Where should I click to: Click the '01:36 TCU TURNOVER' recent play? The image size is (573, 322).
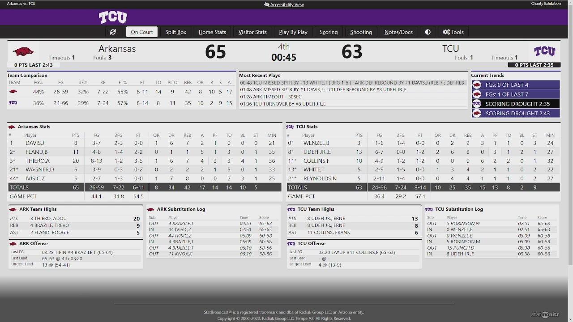(283, 104)
